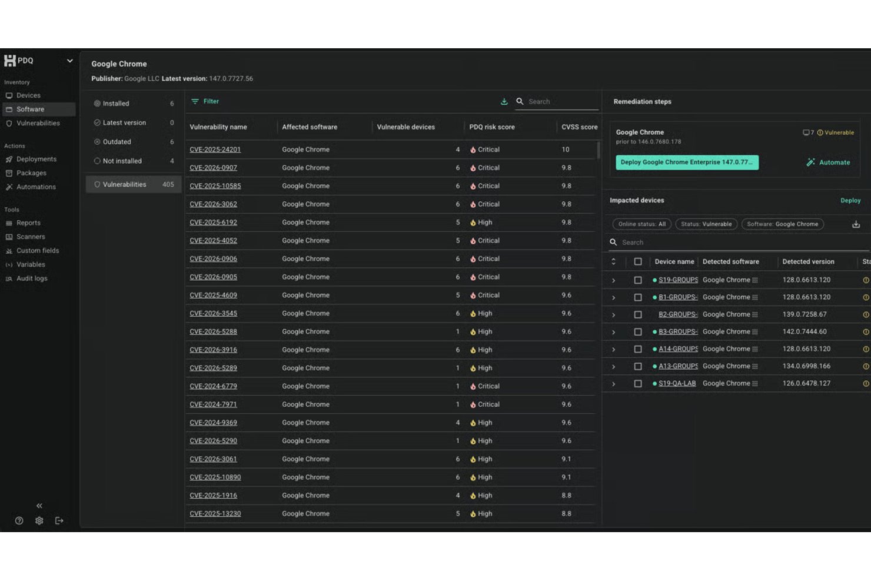
Task: Check the B2-GROUPS device checkbox
Action: 638,315
